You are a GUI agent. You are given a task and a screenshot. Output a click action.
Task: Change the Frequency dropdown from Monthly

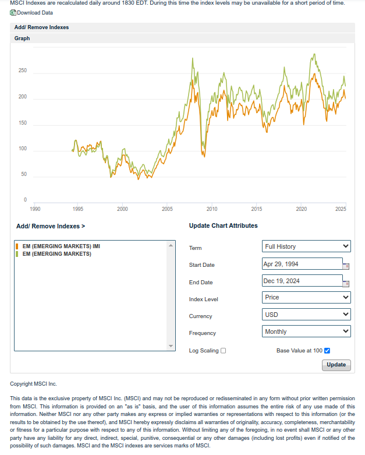pyautogui.click(x=306, y=331)
